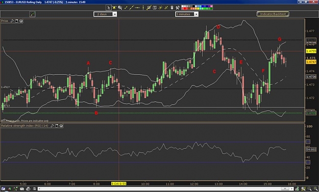
Task: Click the horizontal scrollbar thumb near right end
Action: (285, 189)
